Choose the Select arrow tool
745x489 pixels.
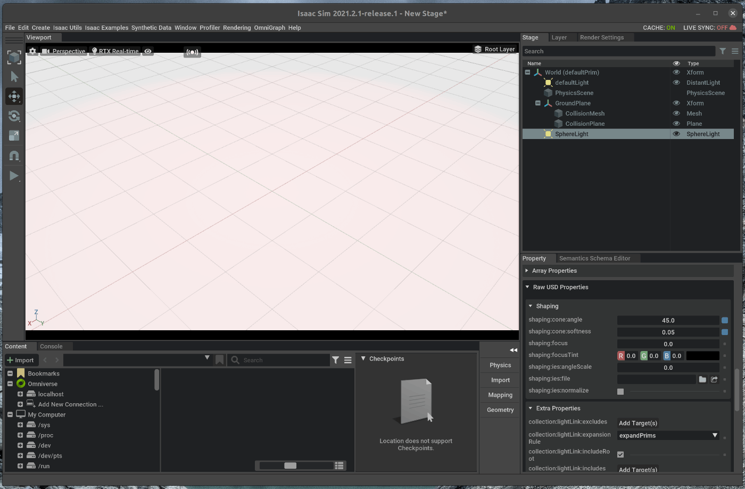click(14, 77)
